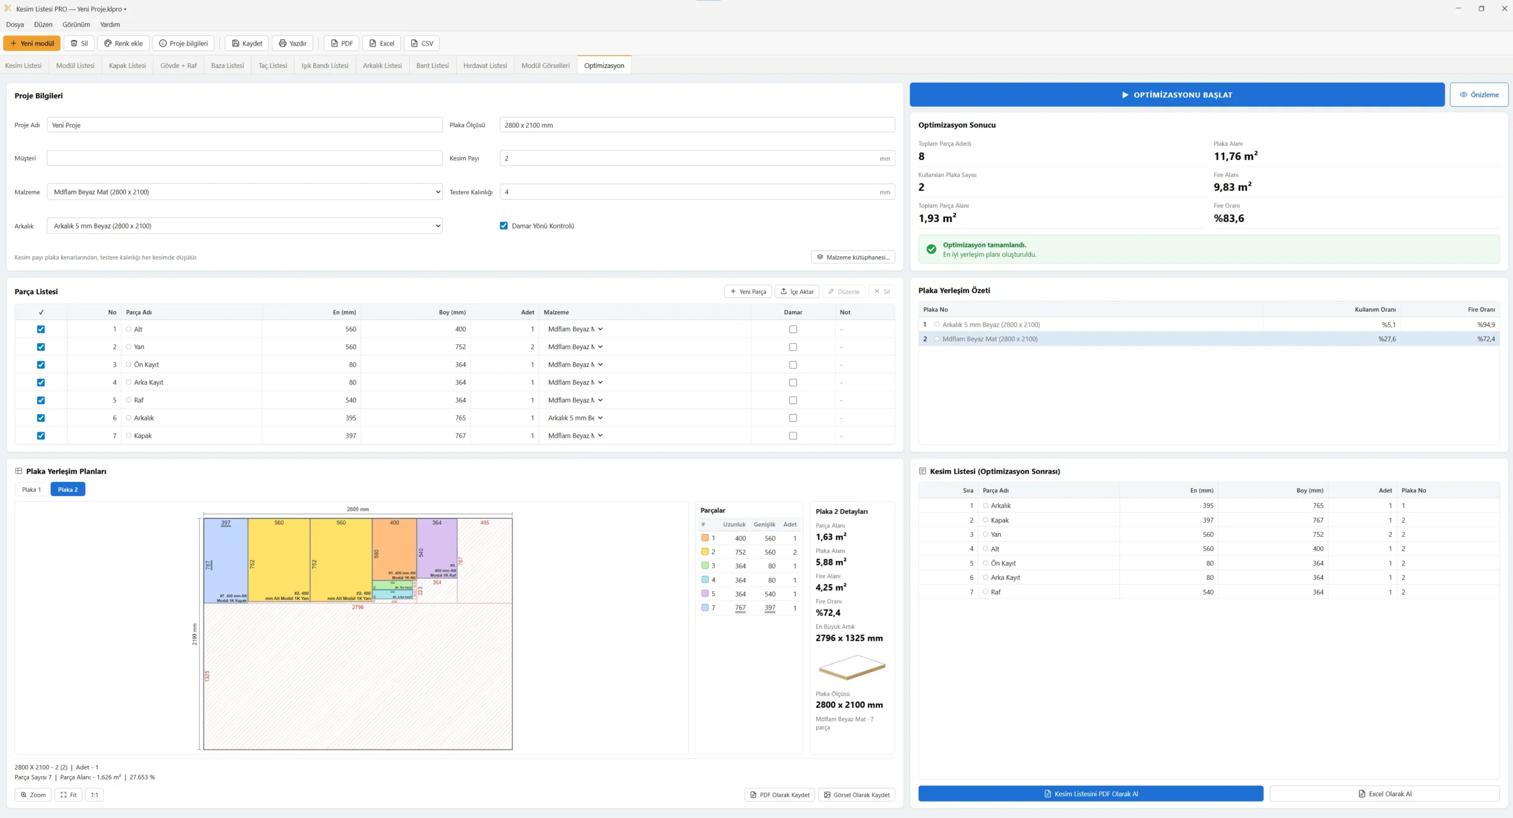Fit layout plan to view
1513x818 pixels.
pyautogui.click(x=69, y=794)
